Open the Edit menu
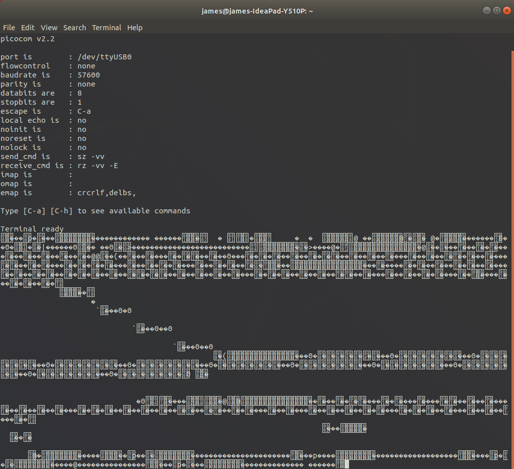The width and height of the screenshot is (514, 469). click(x=28, y=28)
